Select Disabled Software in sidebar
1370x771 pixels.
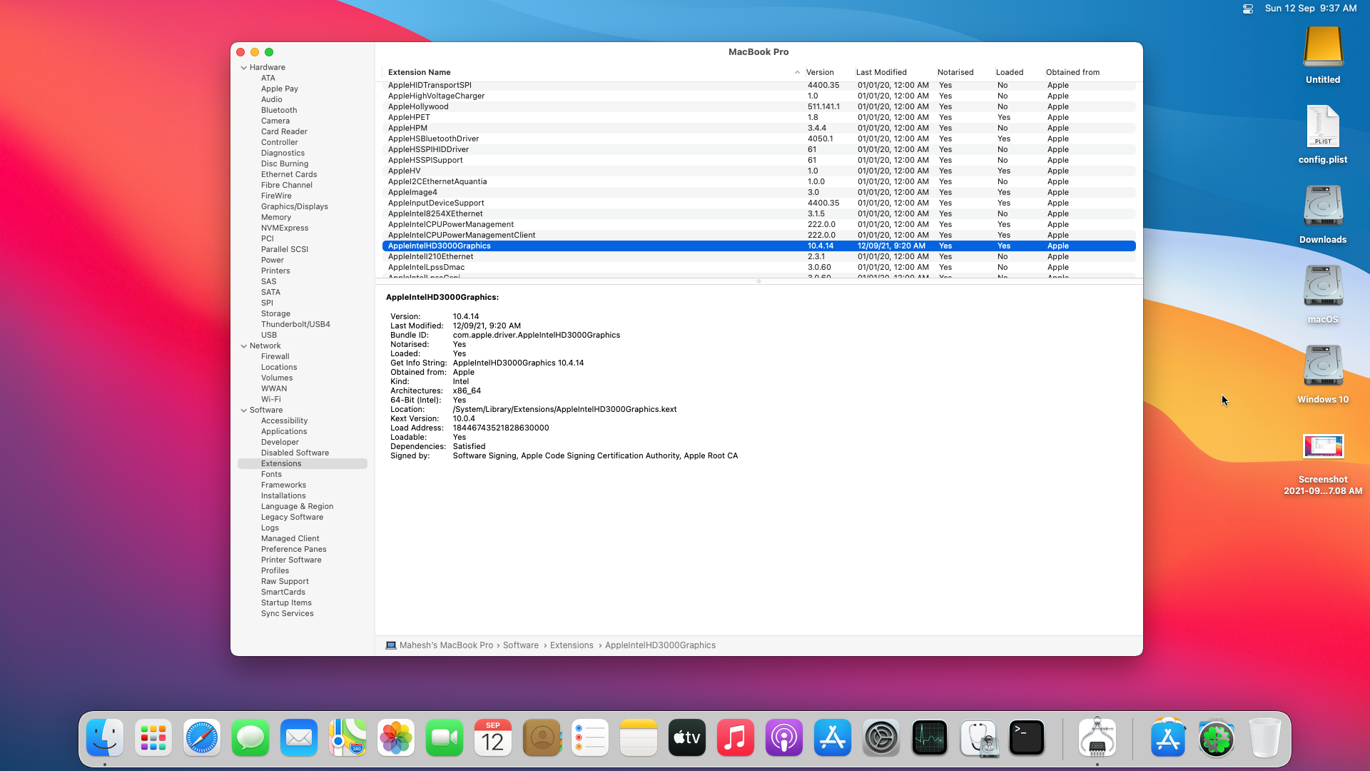click(x=295, y=453)
